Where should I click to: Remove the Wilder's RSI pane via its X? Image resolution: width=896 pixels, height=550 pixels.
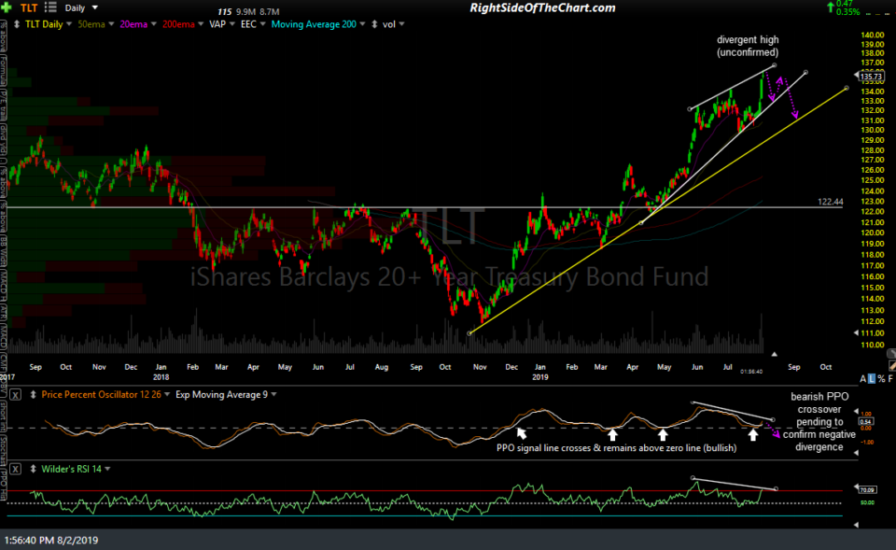14,469
